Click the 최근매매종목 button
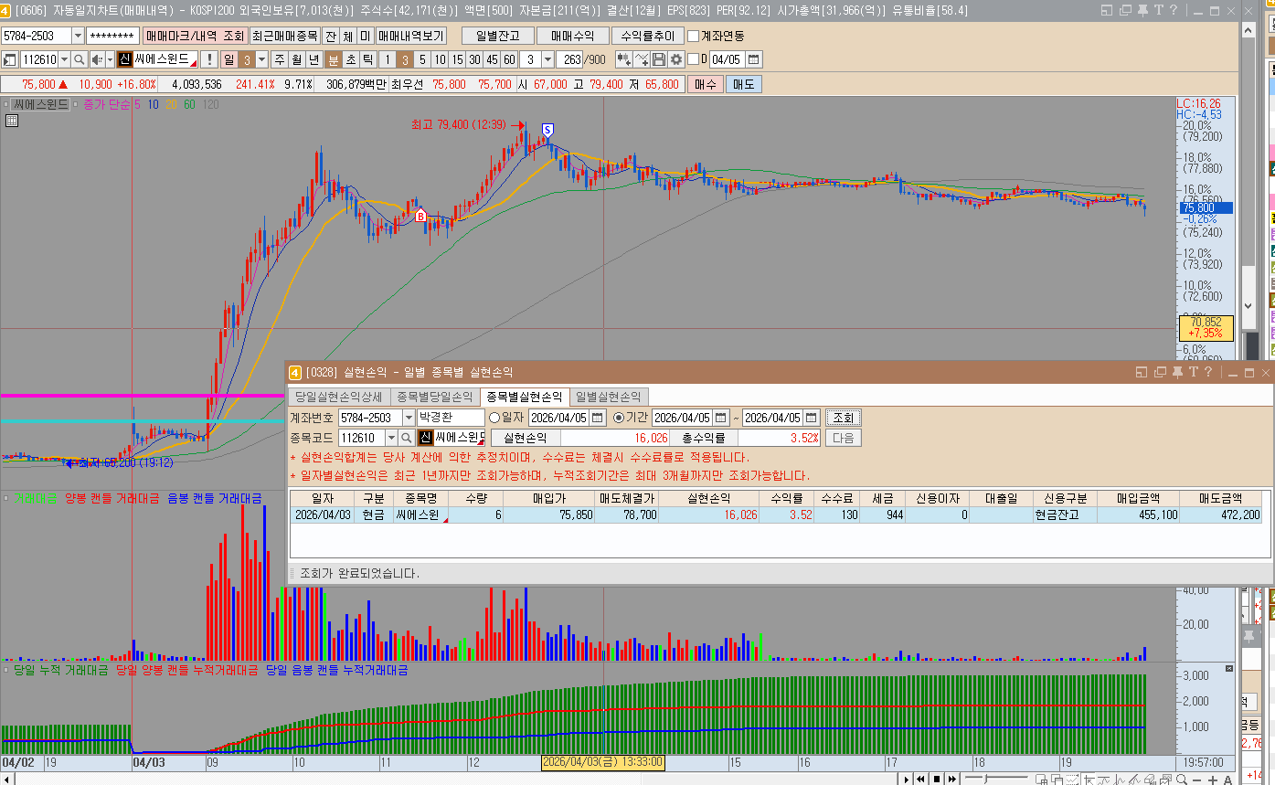This screenshot has width=1275, height=785. tap(284, 37)
